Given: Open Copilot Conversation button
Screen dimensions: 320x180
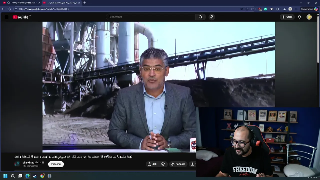Looking at the screenshot, I should pyautogui.click(x=309, y=9).
